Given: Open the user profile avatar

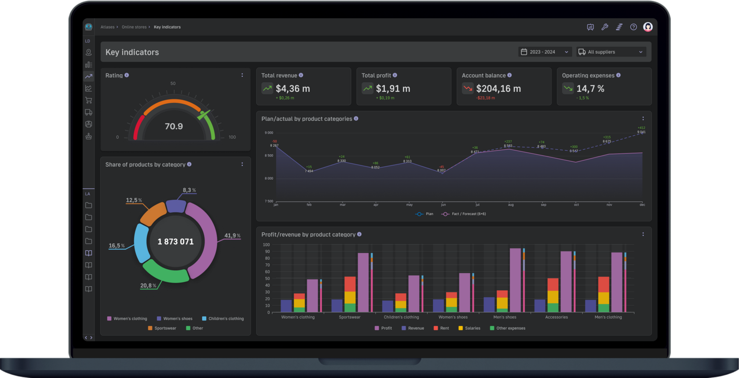Looking at the screenshot, I should click(x=648, y=27).
